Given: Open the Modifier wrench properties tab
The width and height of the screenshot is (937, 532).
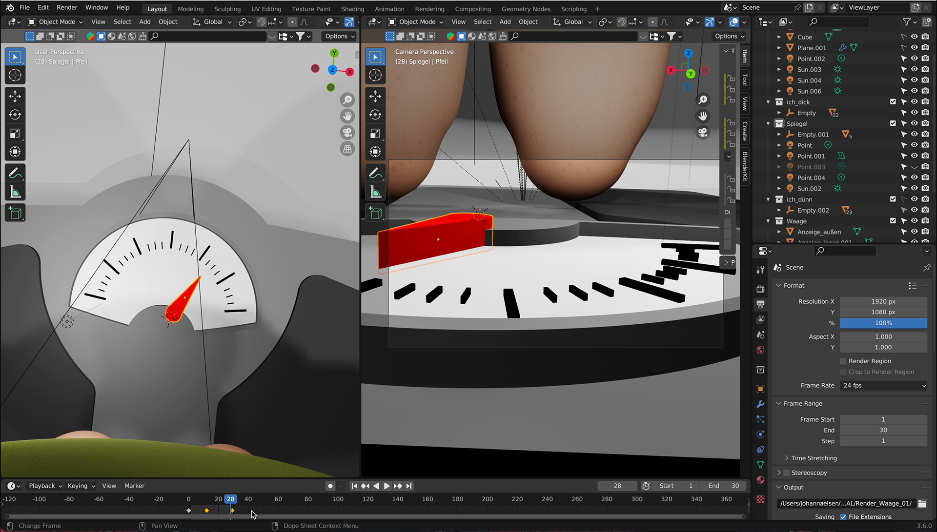Looking at the screenshot, I should coord(760,404).
